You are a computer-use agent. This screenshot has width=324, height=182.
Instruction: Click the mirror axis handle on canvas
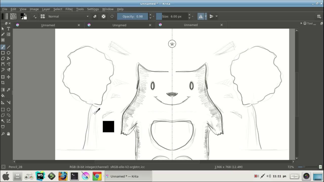tap(172, 44)
